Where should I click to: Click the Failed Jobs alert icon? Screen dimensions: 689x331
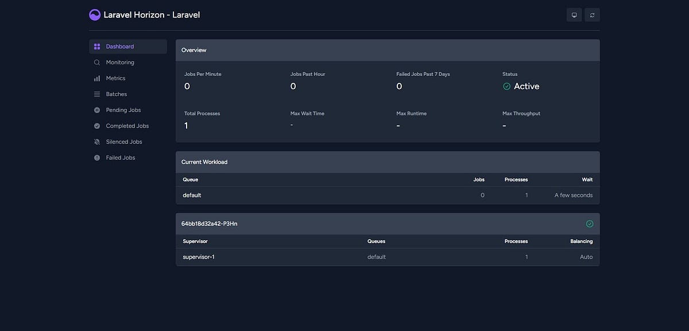tap(96, 157)
